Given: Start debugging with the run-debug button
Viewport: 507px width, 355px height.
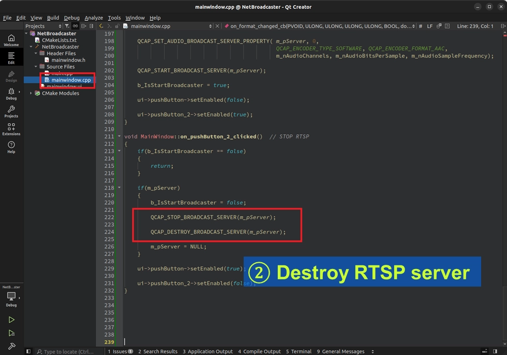Looking at the screenshot, I should tap(11, 333).
